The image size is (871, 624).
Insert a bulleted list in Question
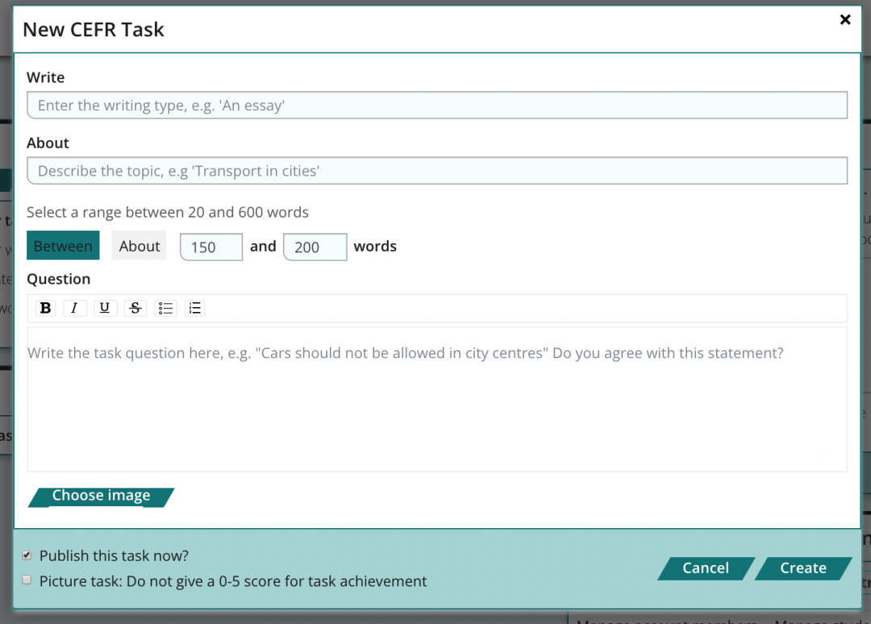pos(165,308)
